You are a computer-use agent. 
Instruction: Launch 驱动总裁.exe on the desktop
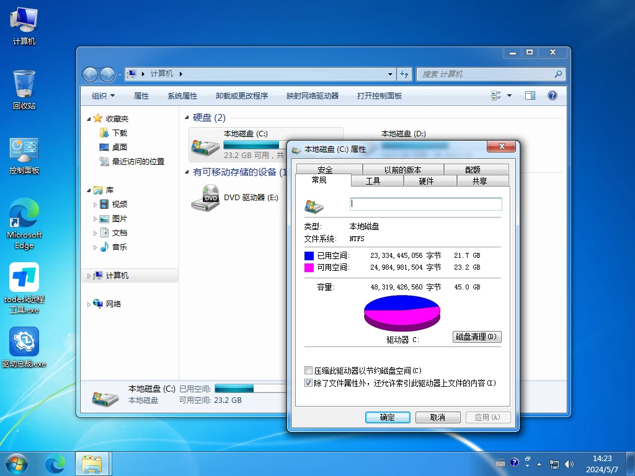point(24,347)
